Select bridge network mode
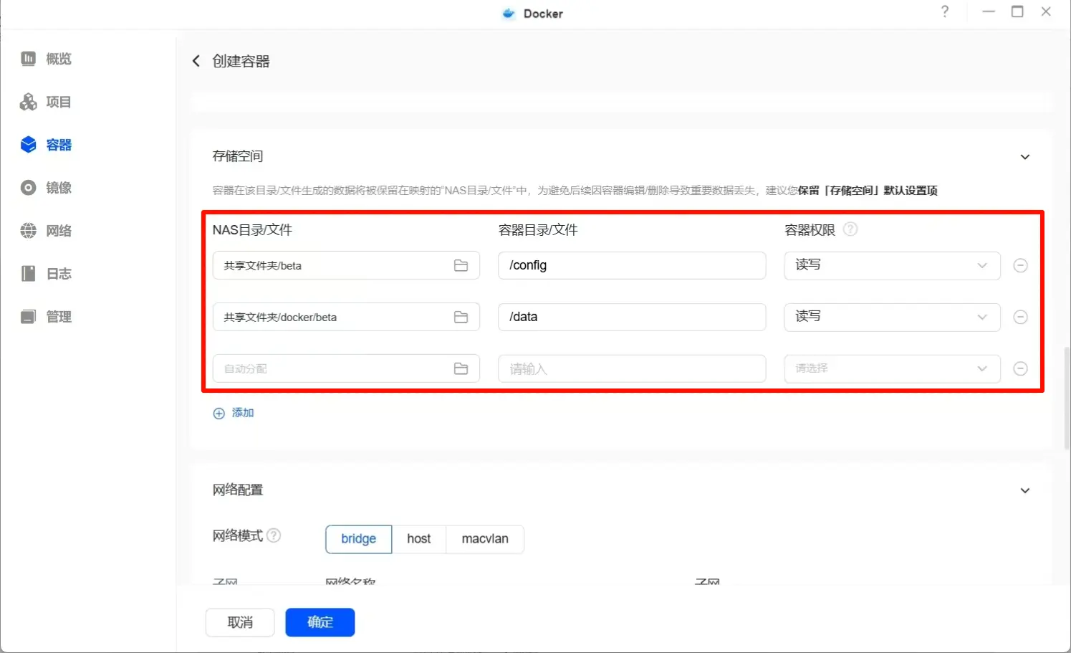The height and width of the screenshot is (653, 1071). click(358, 539)
